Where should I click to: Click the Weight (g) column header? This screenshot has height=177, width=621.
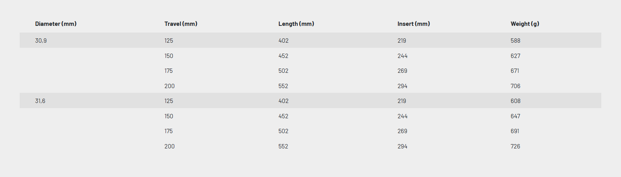click(x=525, y=24)
